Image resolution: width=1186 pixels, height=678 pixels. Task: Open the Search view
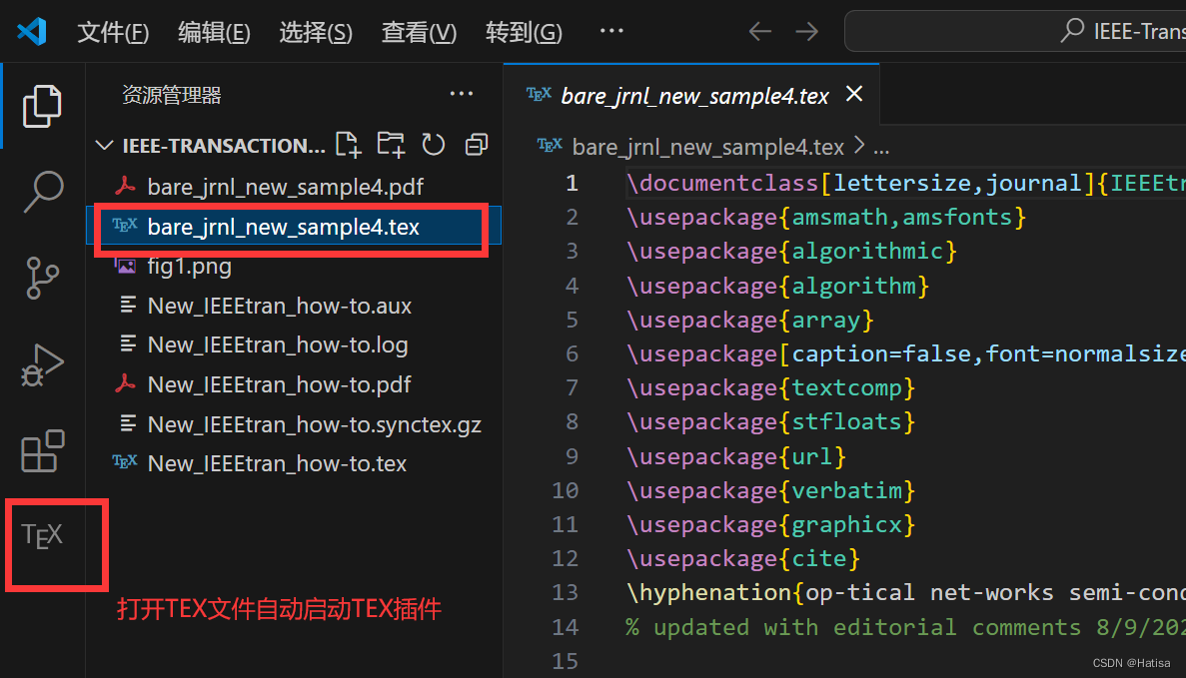click(x=41, y=192)
